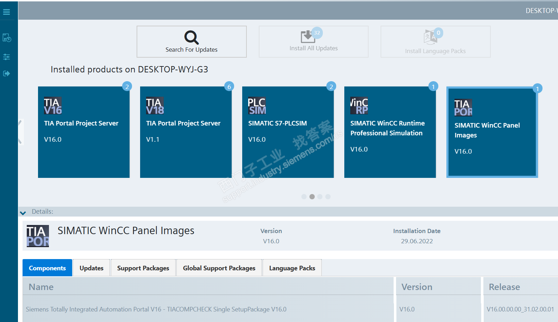Show previous products with the left carousel arrow
Viewport: 558px width, 322px height.
click(x=21, y=132)
